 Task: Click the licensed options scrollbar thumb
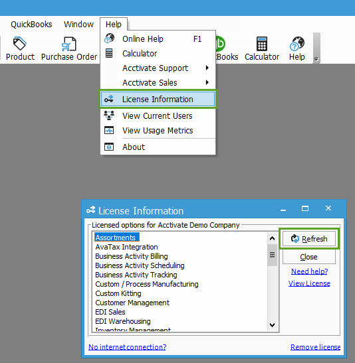(x=272, y=255)
